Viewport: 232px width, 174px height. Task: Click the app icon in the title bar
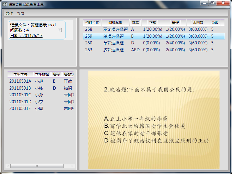(5, 4)
